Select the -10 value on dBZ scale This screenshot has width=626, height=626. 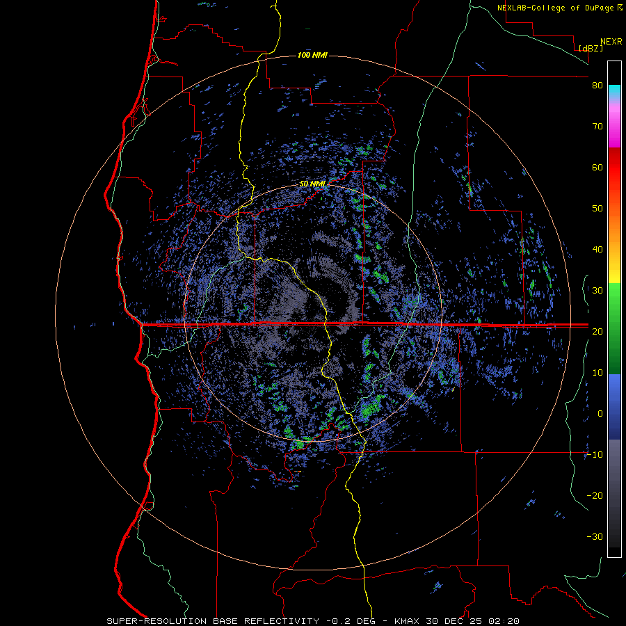coord(595,454)
